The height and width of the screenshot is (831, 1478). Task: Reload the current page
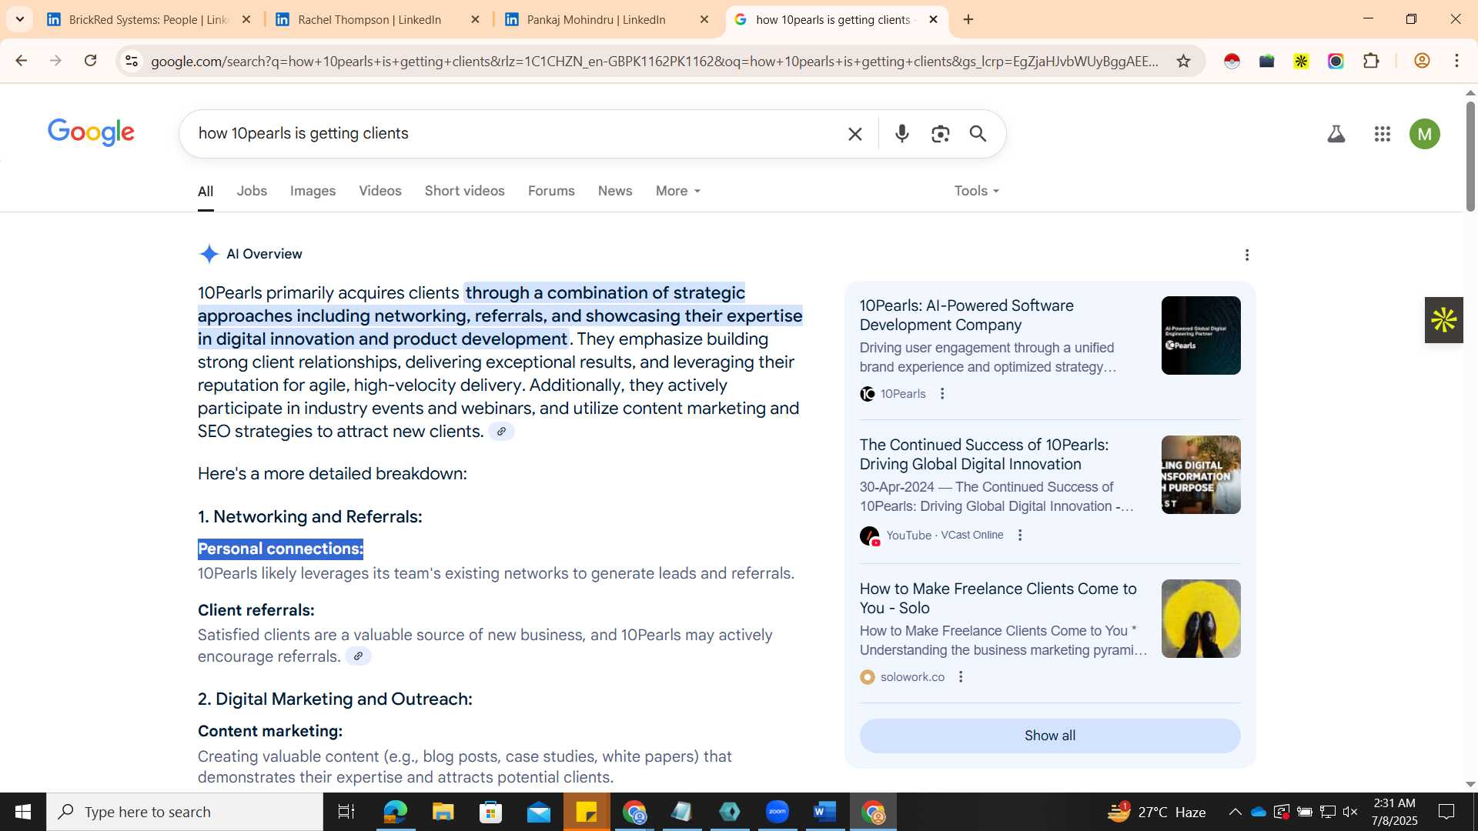pyautogui.click(x=90, y=61)
